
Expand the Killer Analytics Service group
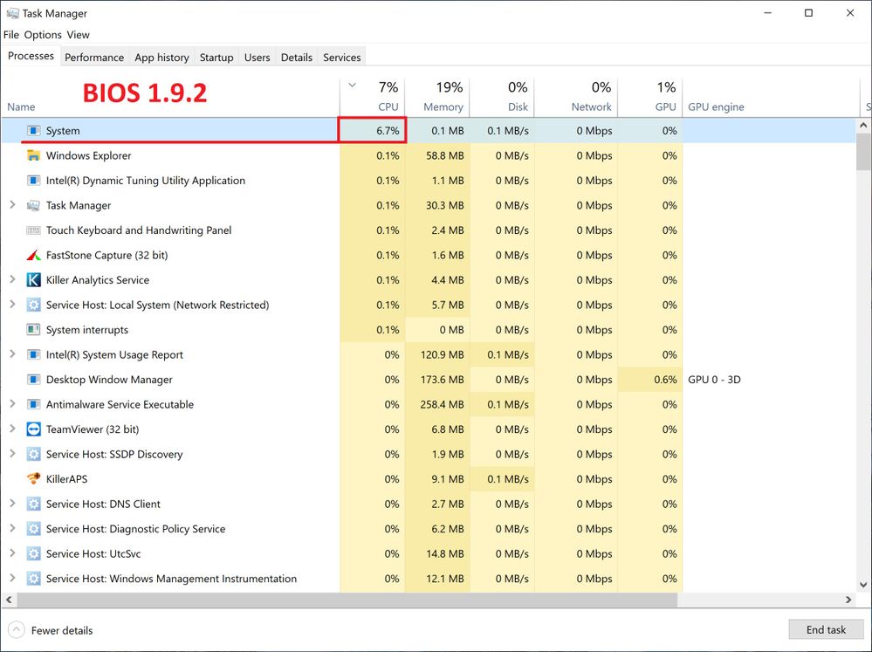[x=12, y=279]
